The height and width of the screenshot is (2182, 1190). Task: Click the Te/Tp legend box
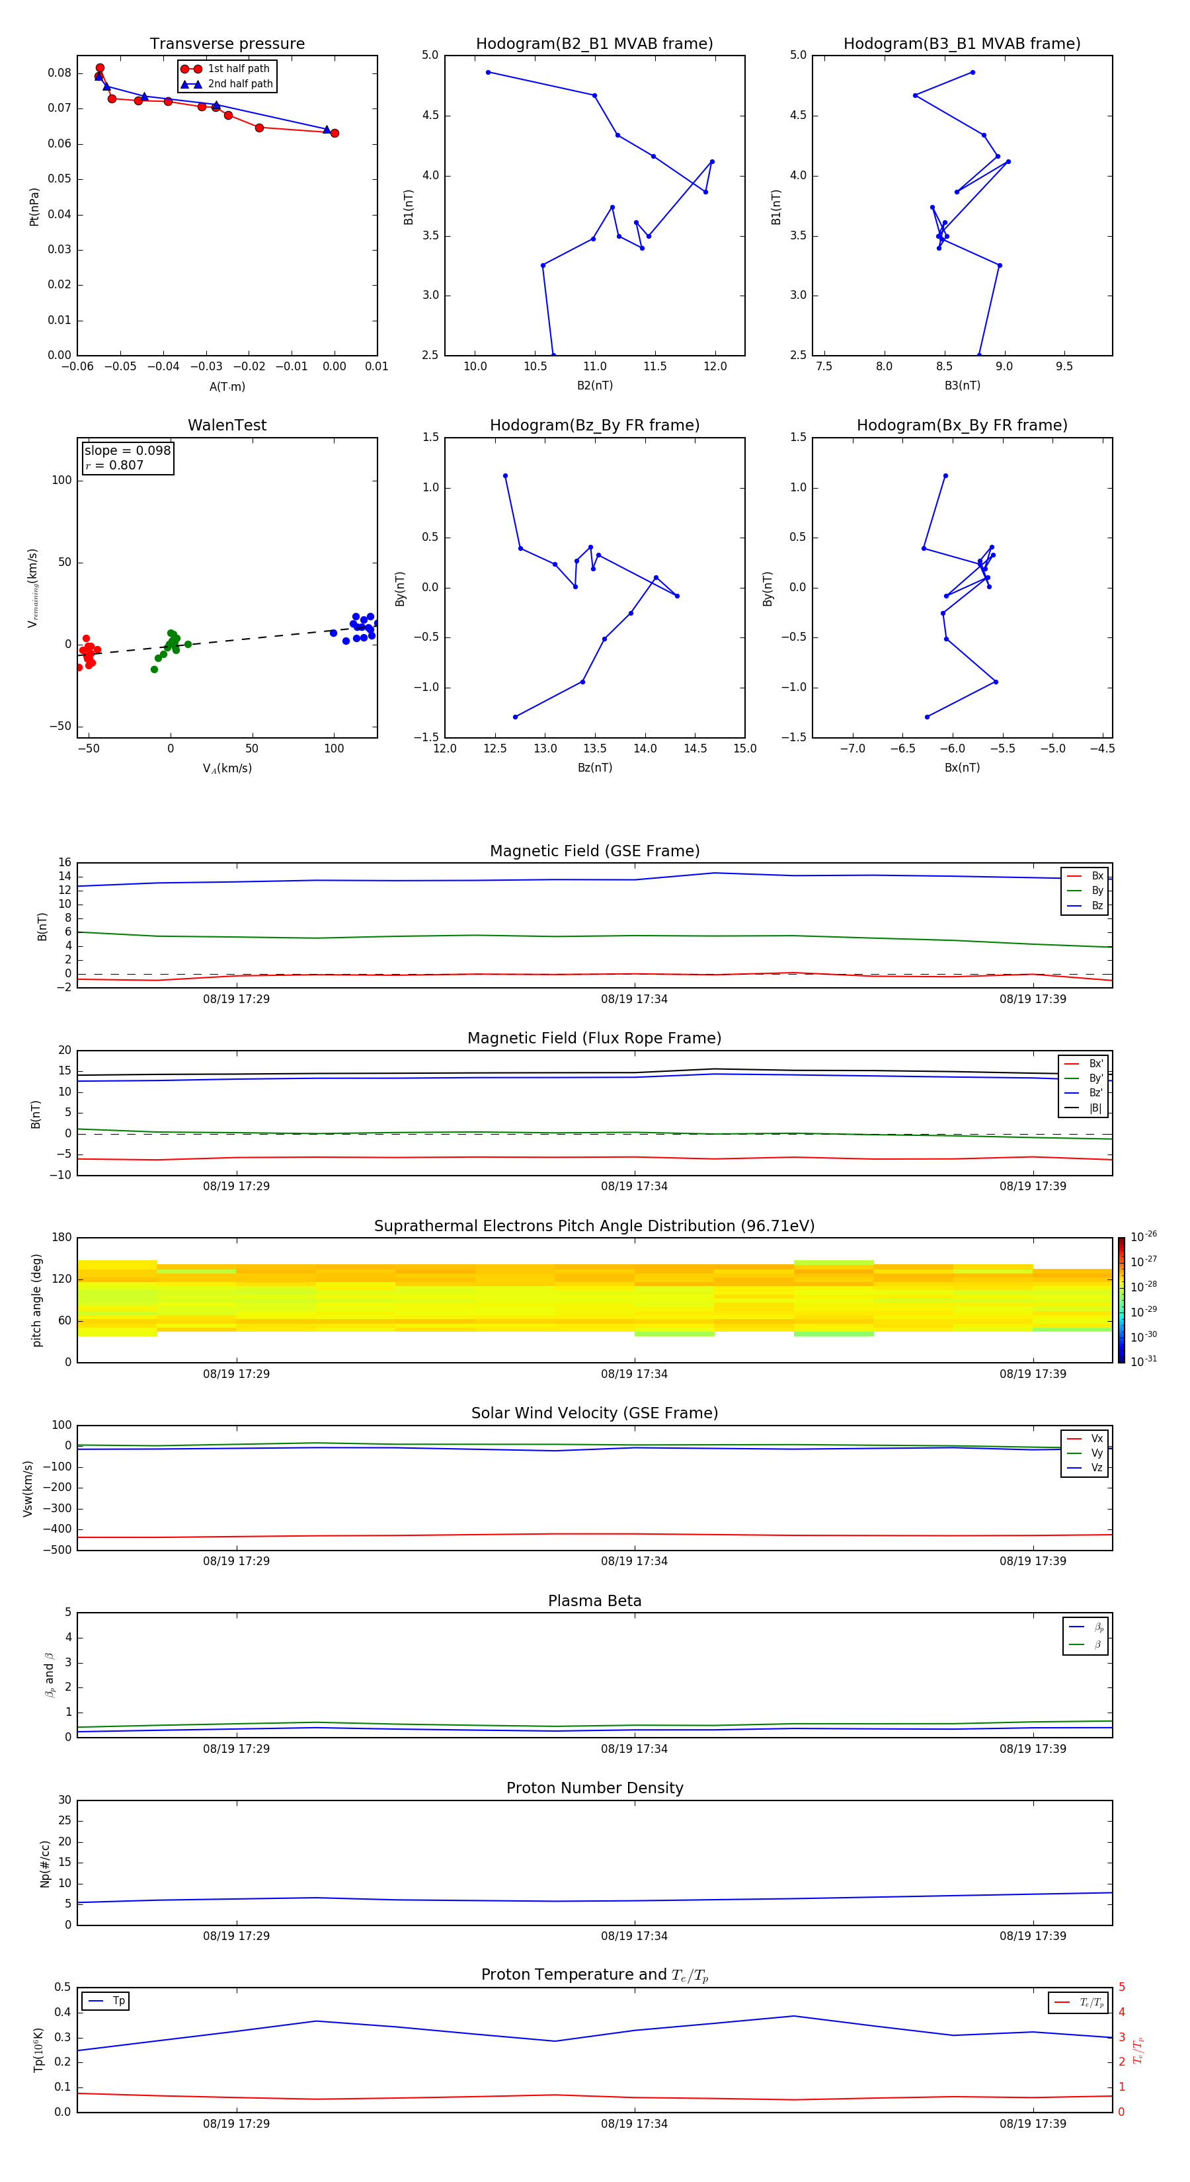click(x=1078, y=2002)
